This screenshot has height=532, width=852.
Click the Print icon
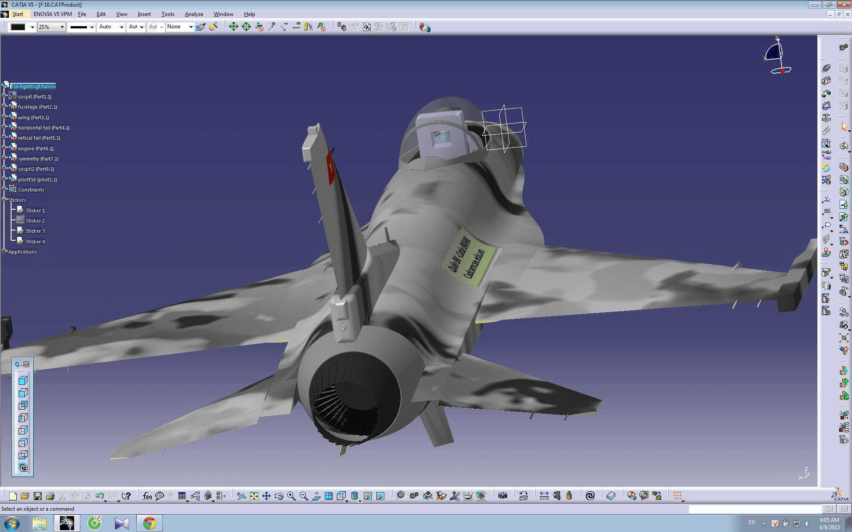[50, 496]
